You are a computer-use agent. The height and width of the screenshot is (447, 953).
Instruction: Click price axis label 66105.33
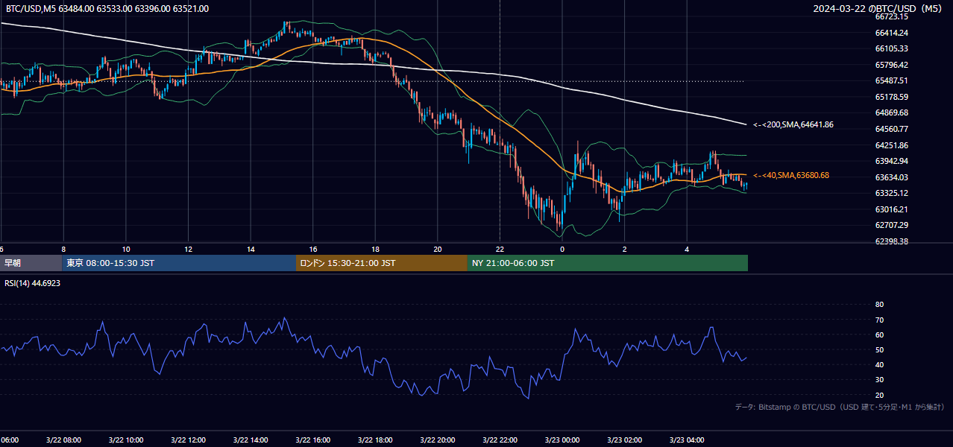(x=892, y=48)
